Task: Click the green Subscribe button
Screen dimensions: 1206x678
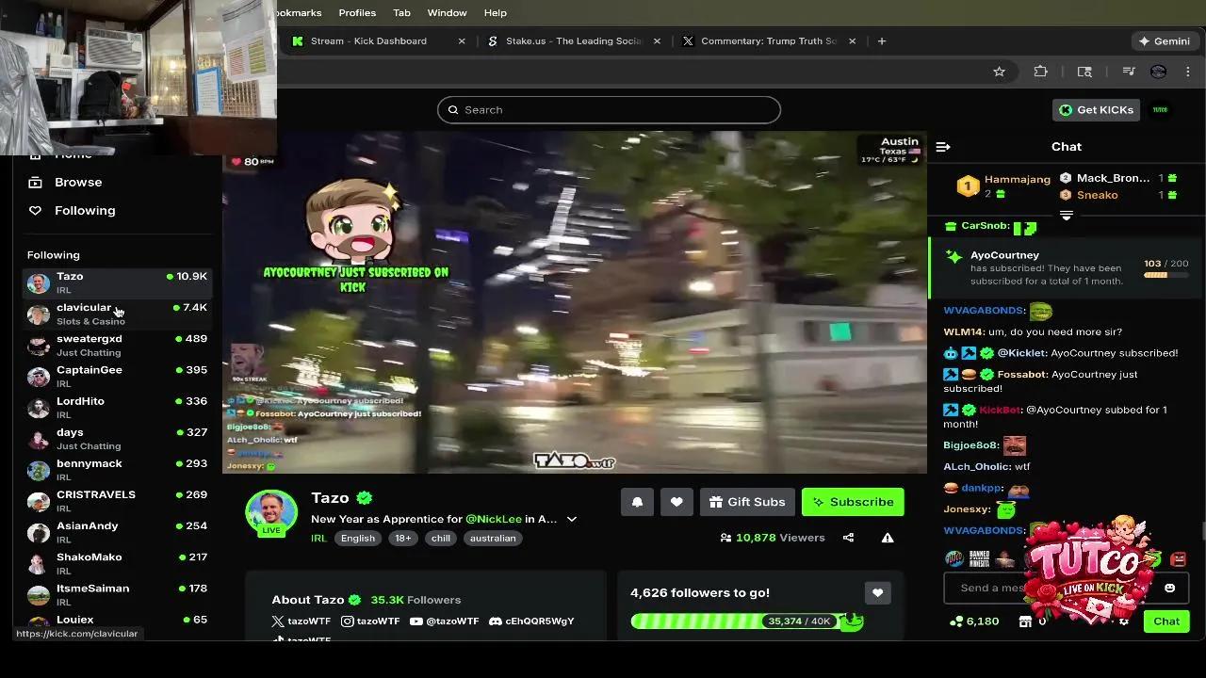Action: click(x=853, y=502)
